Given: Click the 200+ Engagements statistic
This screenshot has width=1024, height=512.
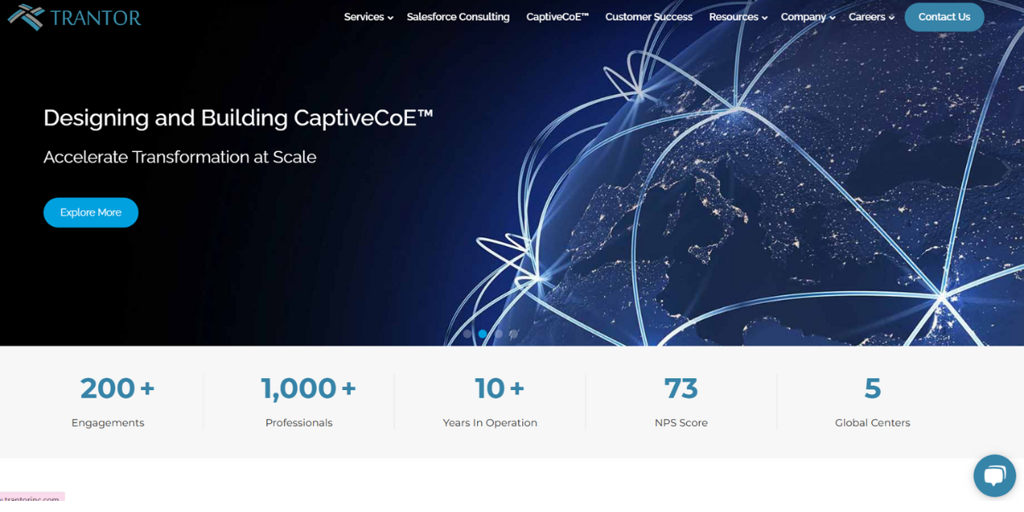Looking at the screenshot, I should (117, 389).
